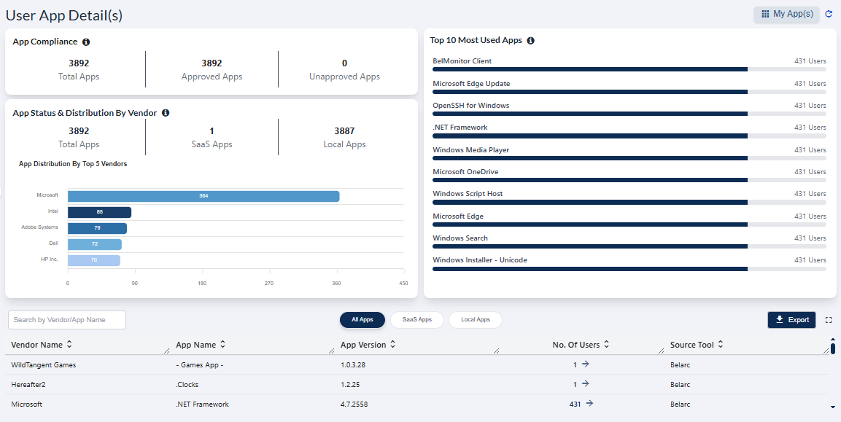Open the BelMonitor Client app link
Screen dimensions: 841x422
462,60
